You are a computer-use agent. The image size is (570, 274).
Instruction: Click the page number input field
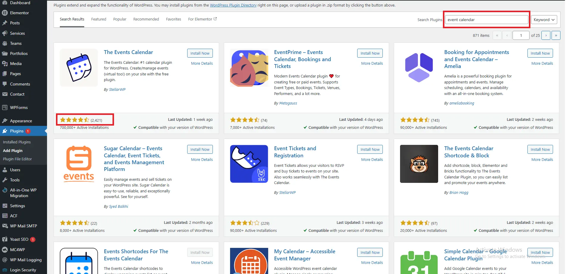pos(521,35)
